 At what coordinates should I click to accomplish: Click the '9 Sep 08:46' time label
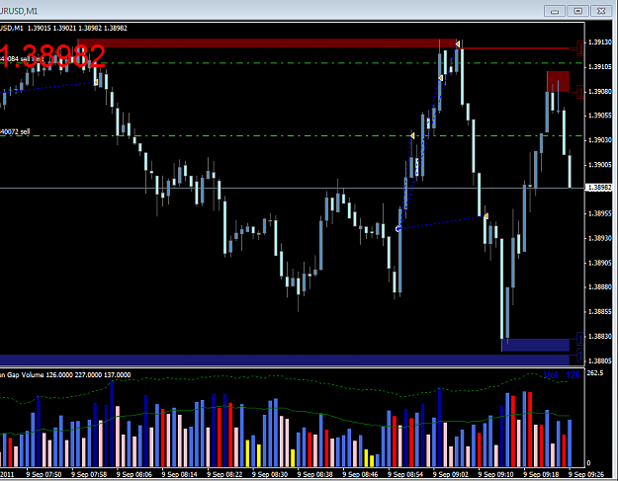[x=360, y=474]
